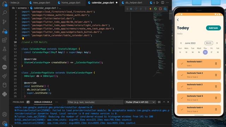
Task: Switch to the db_helper.dart tab
Action: (x=133, y=2)
